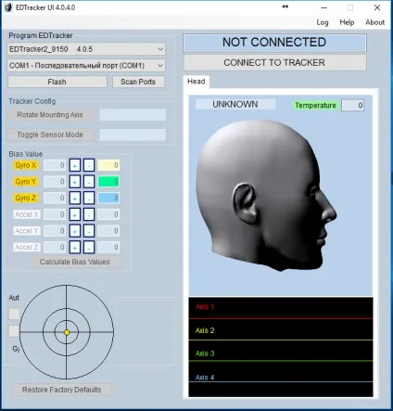Image resolution: width=393 pixels, height=411 pixels.
Task: Click the Accel Z label
Action: click(27, 248)
